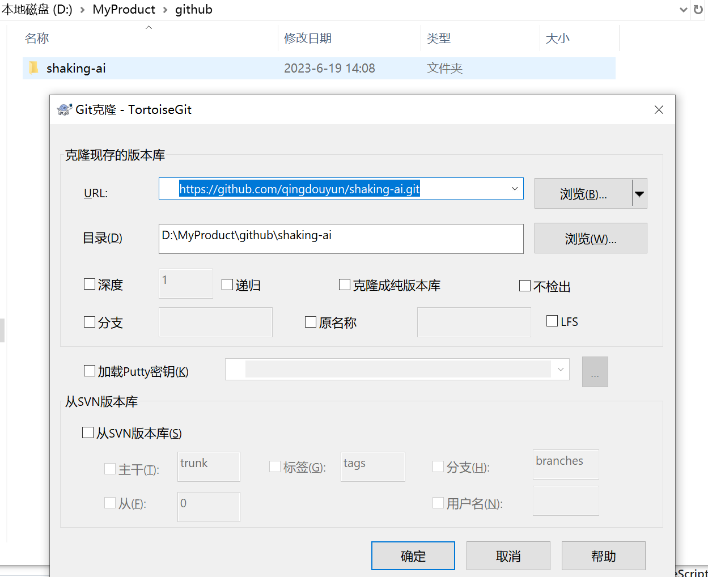
Task: Expand the URL history dropdown arrow
Action: click(x=515, y=189)
